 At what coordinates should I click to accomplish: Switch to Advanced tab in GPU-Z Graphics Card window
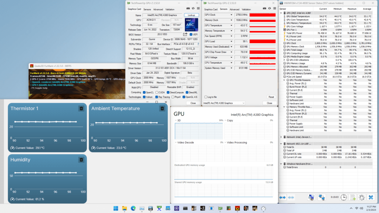[x=158, y=9]
